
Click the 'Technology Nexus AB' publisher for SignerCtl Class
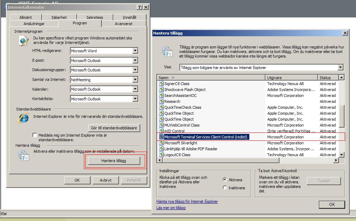click(285, 83)
